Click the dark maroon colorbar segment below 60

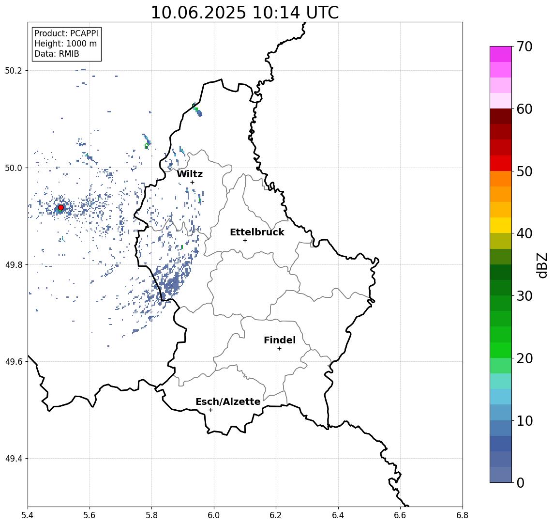pos(501,116)
